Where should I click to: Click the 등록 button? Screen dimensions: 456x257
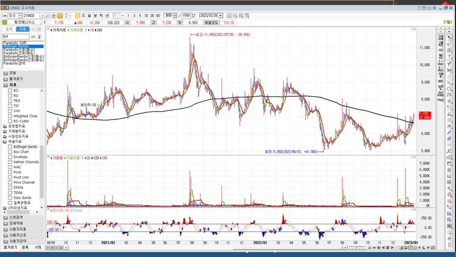pos(26,247)
